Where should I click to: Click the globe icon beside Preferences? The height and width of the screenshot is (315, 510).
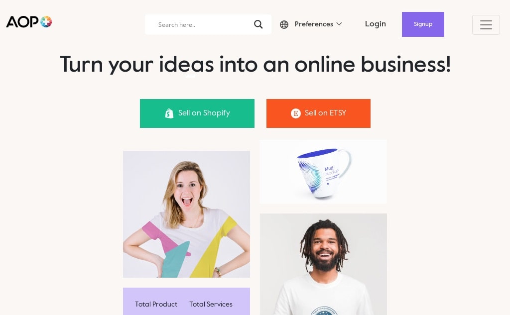point(284,24)
